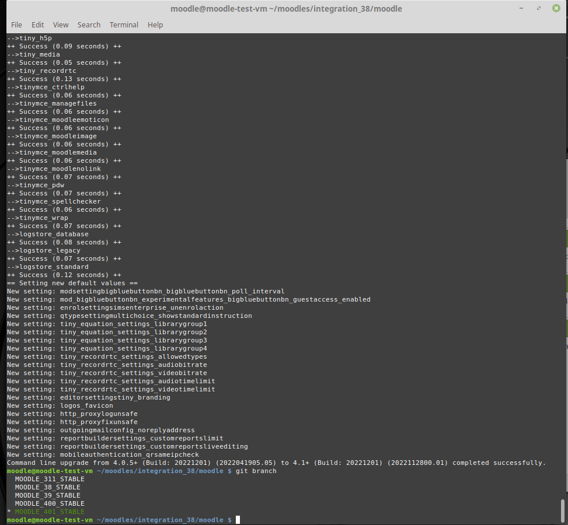Click 'enrolsettingsimsenterprise_unenrolaction' line
568x525 pixels.
click(x=115, y=308)
